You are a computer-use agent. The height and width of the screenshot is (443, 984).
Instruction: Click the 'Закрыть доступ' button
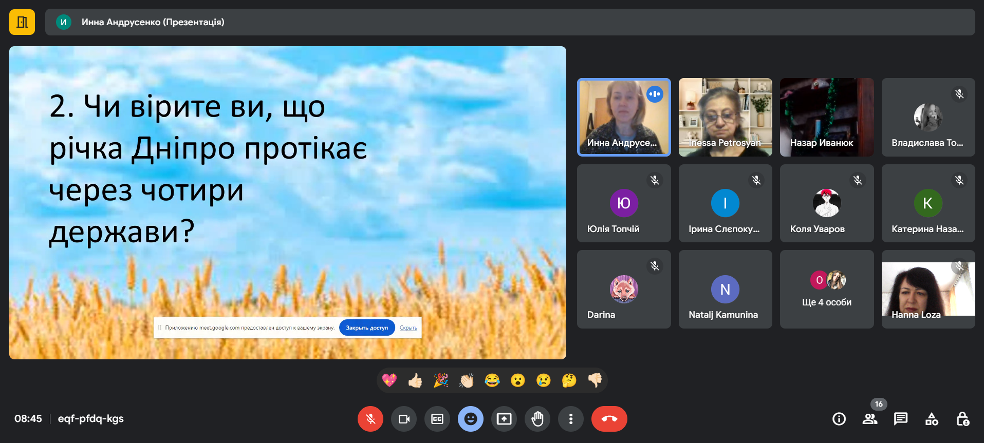367,328
